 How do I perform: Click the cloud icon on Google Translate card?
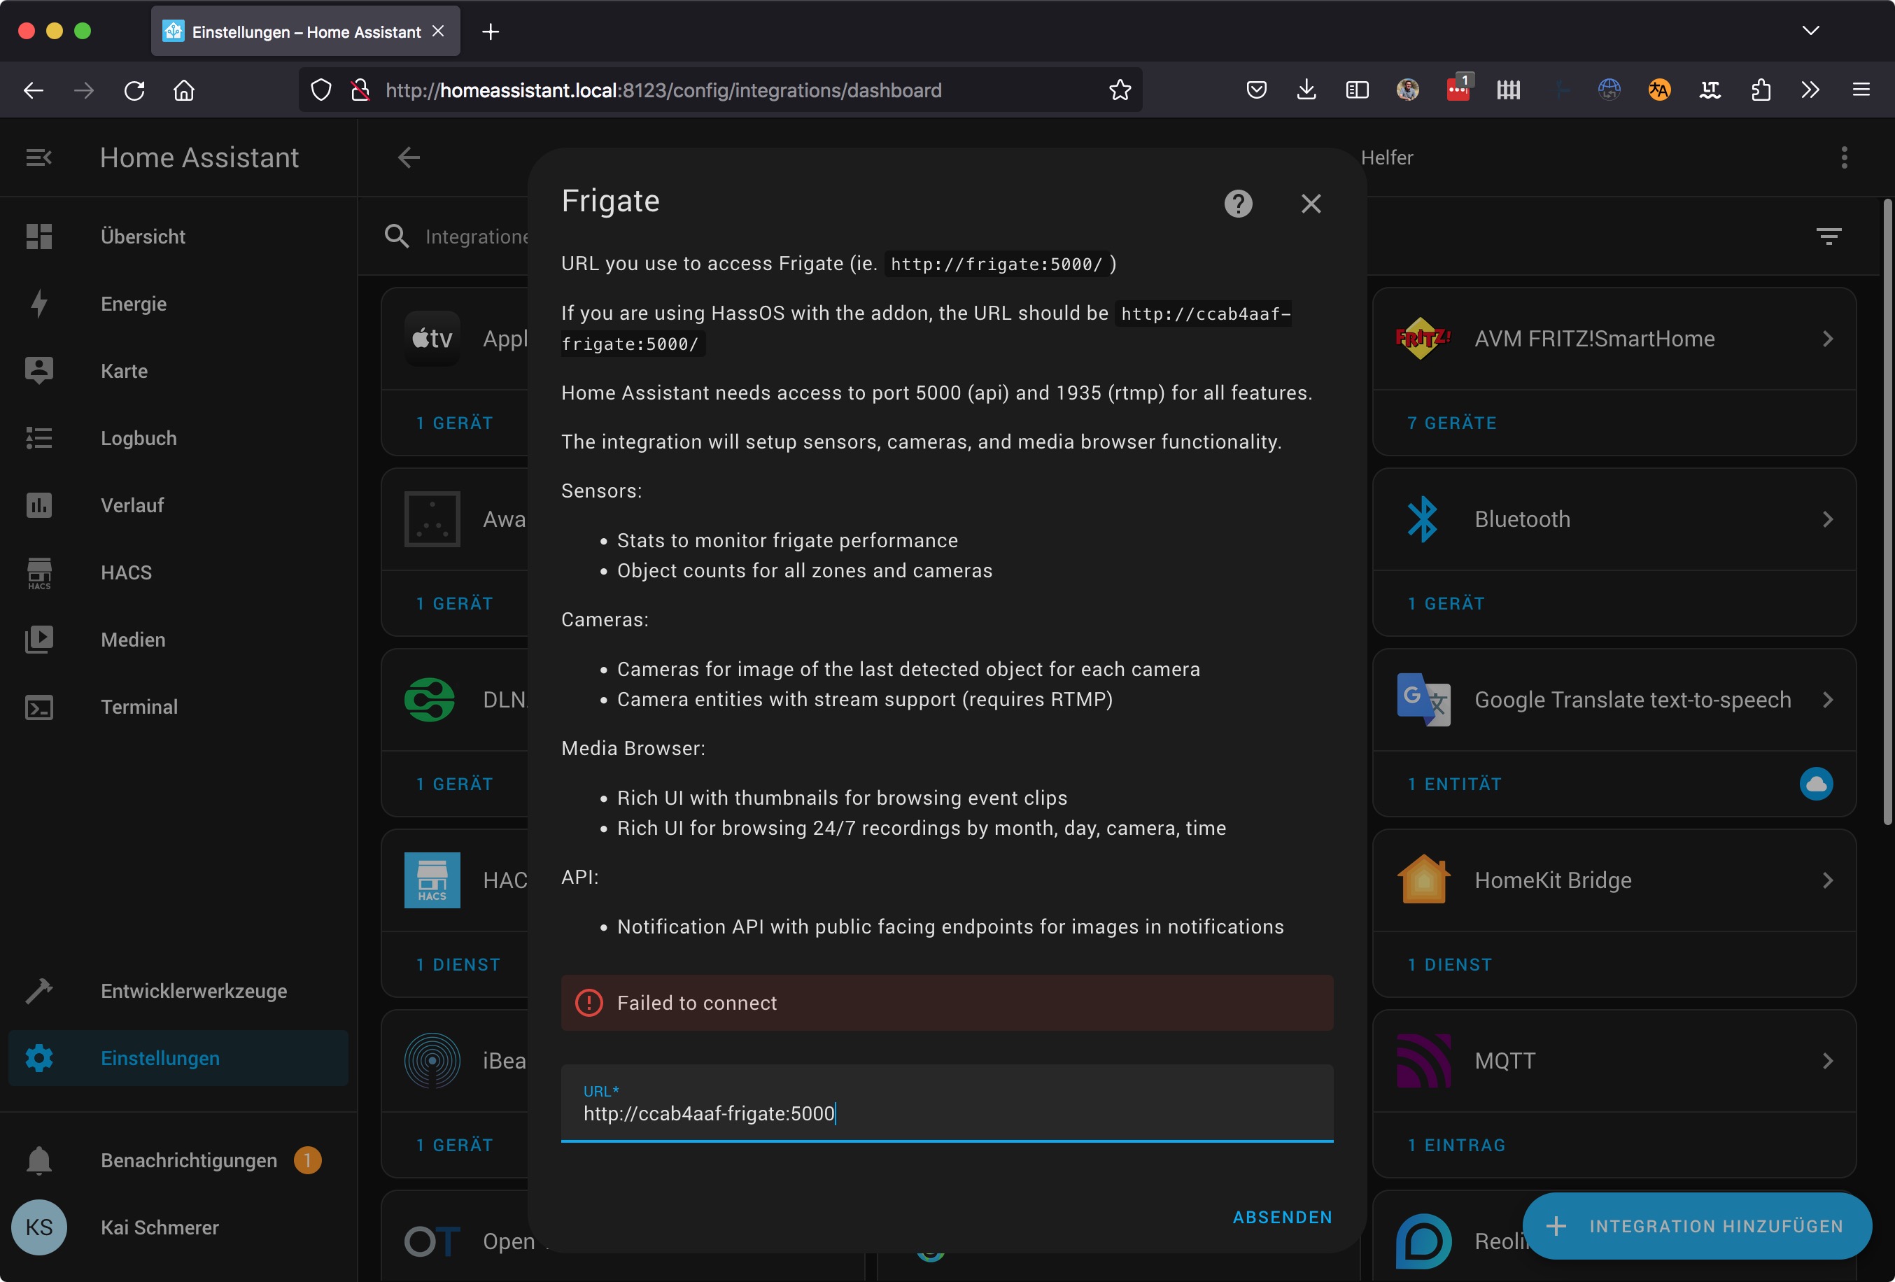coord(1815,784)
